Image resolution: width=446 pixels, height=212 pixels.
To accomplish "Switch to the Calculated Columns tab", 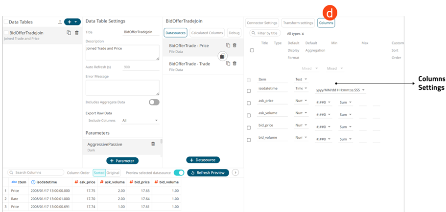I will click(207, 33).
